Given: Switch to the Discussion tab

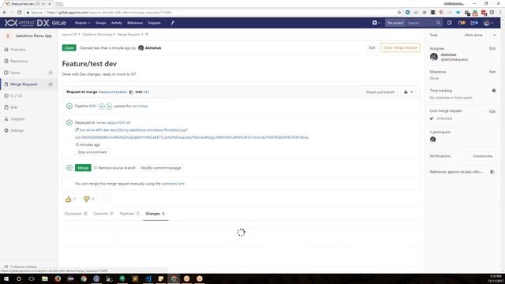Looking at the screenshot, I should click(x=76, y=214).
